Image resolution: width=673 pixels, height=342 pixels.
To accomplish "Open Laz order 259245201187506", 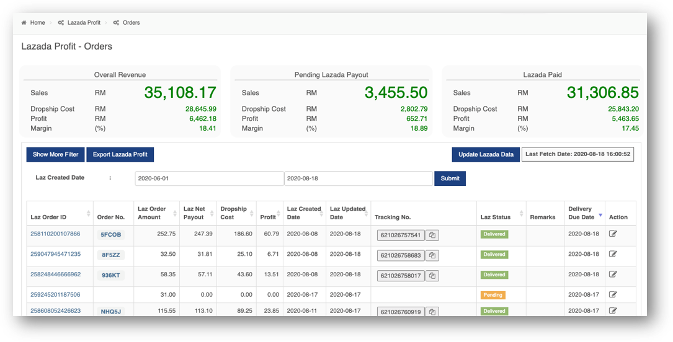I will [x=55, y=294].
